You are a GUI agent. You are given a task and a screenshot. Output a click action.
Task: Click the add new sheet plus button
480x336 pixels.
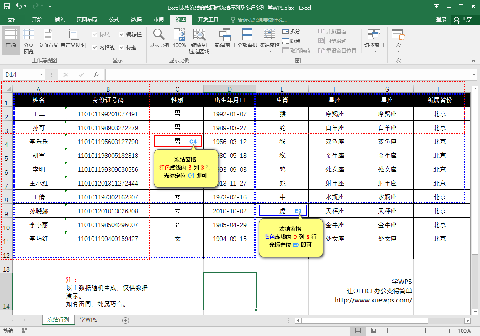pos(126,320)
